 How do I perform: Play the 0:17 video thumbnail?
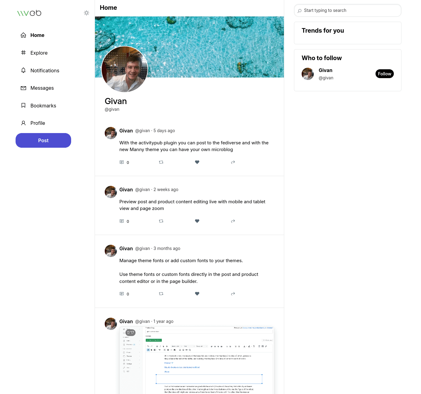[197, 360]
